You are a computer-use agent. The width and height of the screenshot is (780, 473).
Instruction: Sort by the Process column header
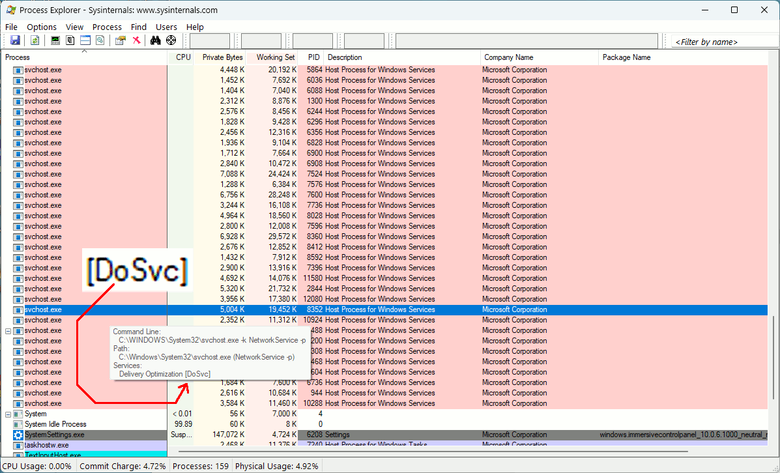(84, 57)
